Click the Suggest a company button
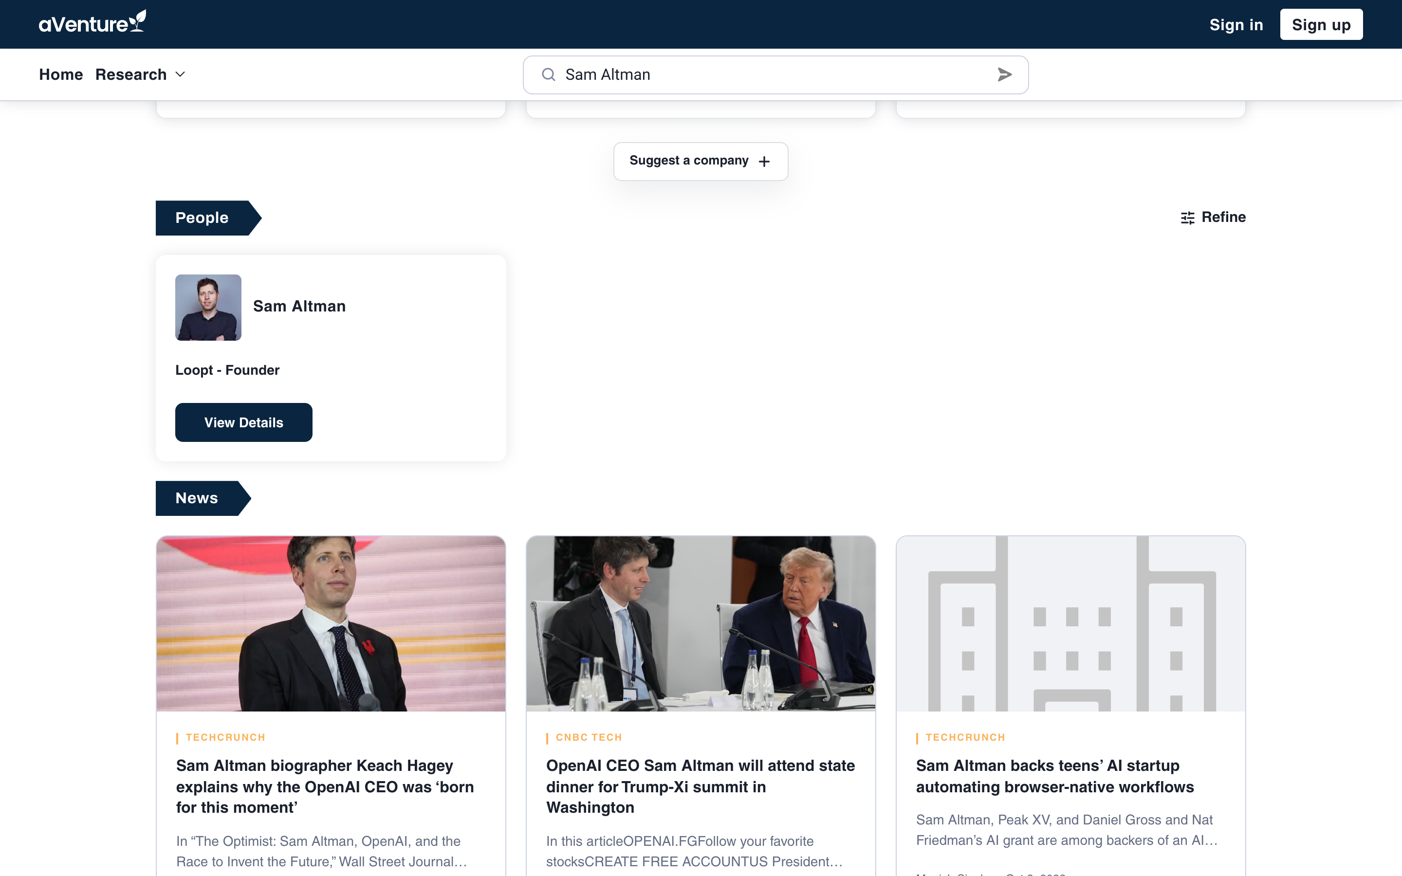This screenshot has height=876, width=1402. 701,161
